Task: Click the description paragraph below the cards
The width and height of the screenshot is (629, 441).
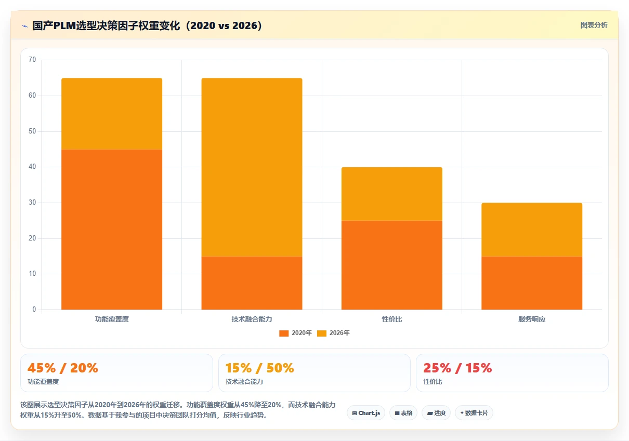Action: pos(178,410)
